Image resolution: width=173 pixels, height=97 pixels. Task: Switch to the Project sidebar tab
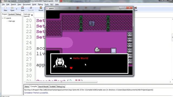(5, 14)
